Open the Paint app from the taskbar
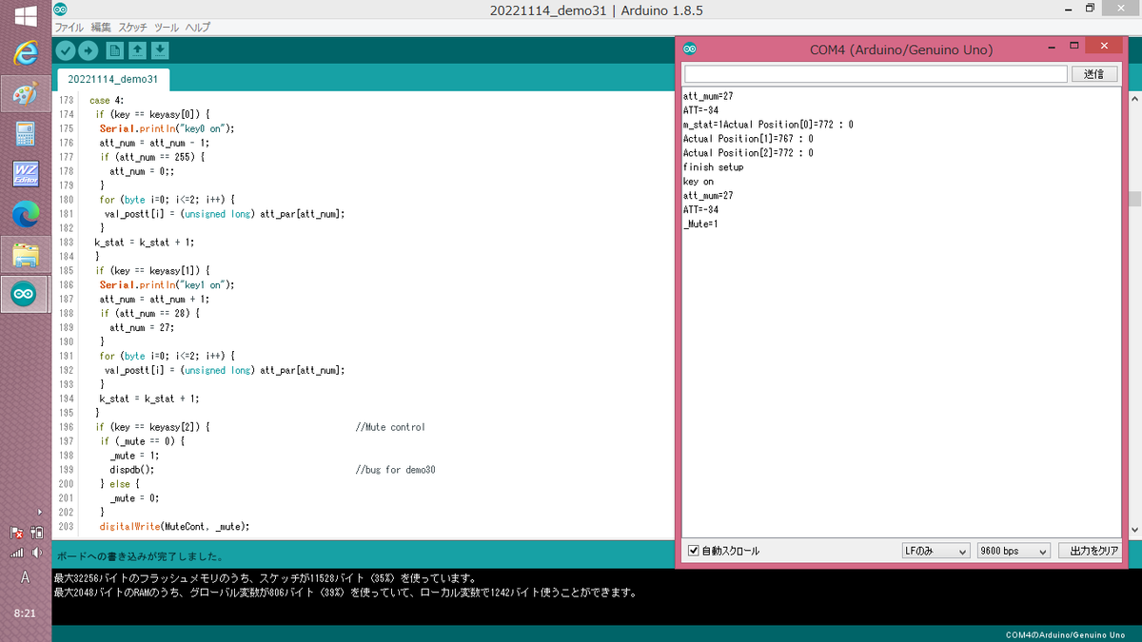This screenshot has height=642, width=1142. point(25,93)
